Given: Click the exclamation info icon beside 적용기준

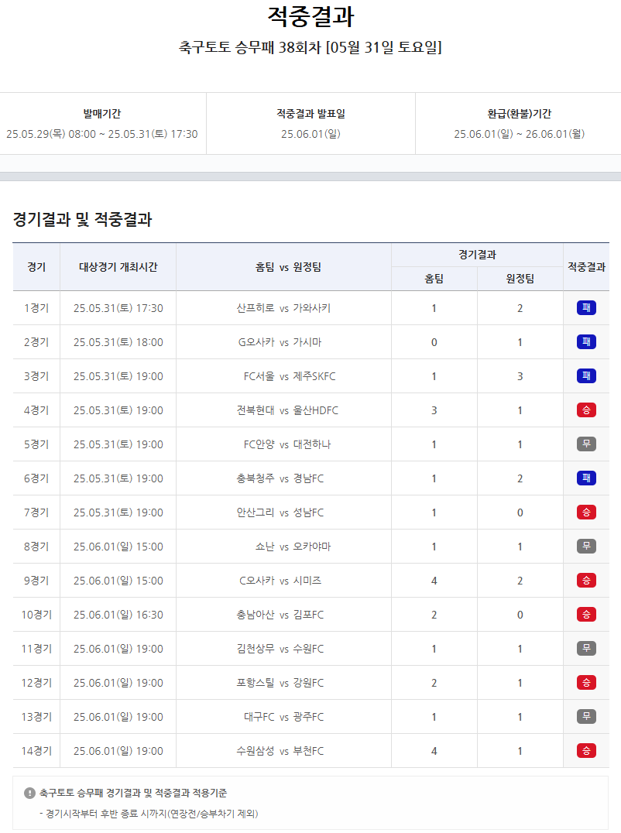Looking at the screenshot, I should coord(29,793).
